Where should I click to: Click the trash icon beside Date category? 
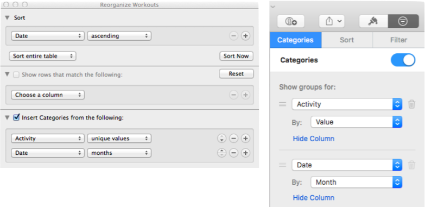411,165
